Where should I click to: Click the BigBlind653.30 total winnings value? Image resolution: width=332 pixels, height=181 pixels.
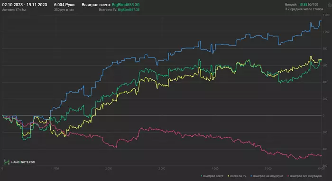126,5
